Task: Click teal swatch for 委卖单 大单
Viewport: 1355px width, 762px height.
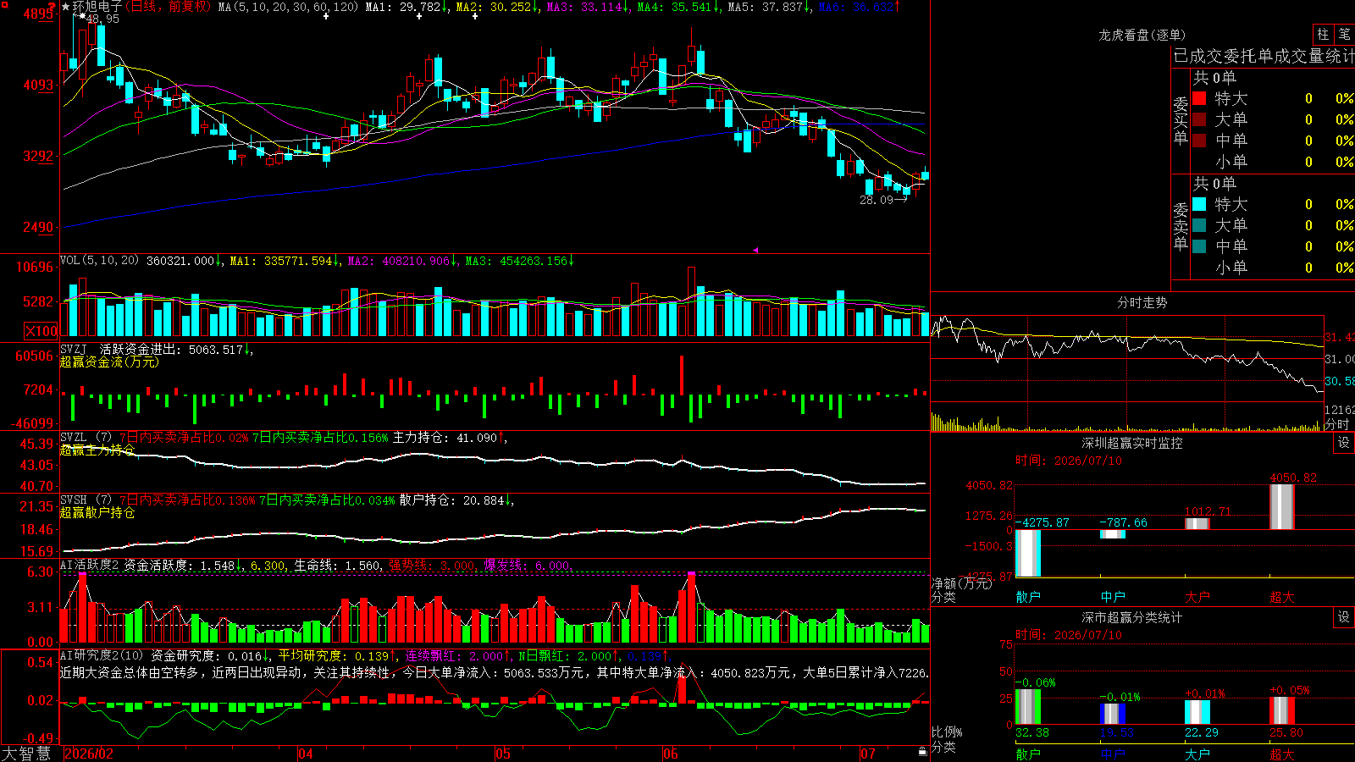Action: [1199, 225]
